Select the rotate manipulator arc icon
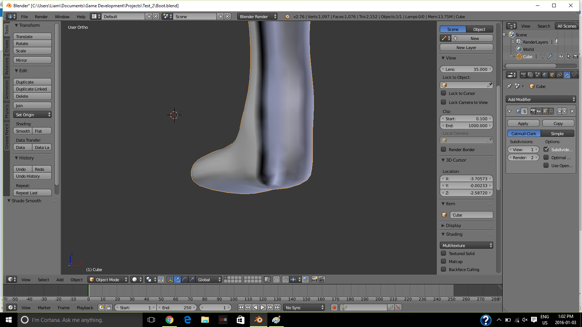582x327 pixels. (184, 279)
